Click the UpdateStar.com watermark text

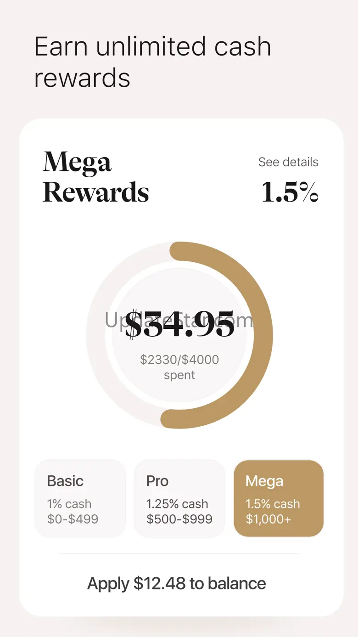pos(179,320)
